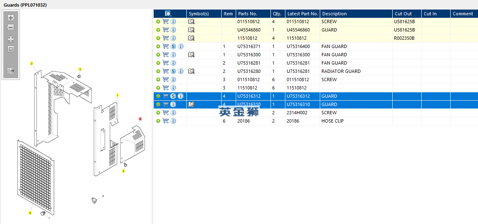Add U45546860 GUARD to cart
The width and height of the screenshot is (478, 224).
[x=166, y=30]
